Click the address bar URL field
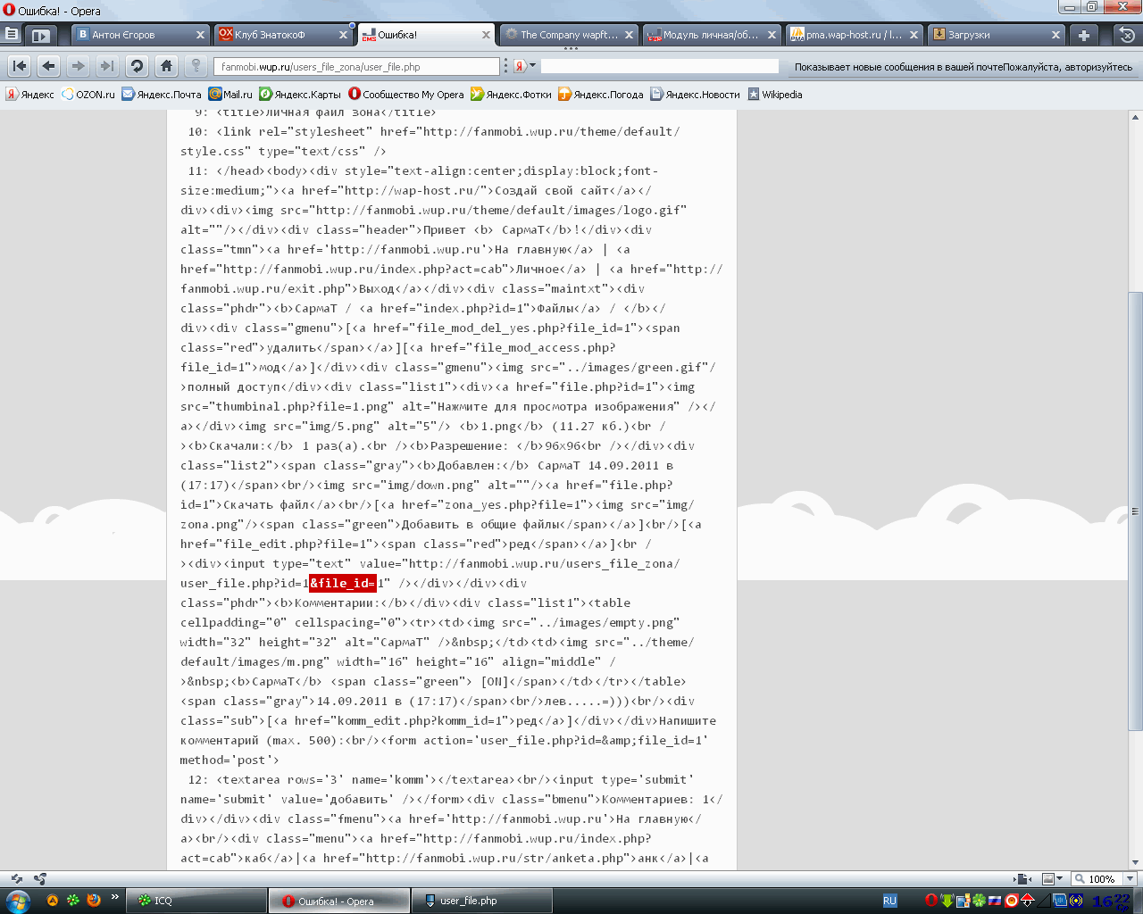The height and width of the screenshot is (914, 1143). tap(356, 67)
